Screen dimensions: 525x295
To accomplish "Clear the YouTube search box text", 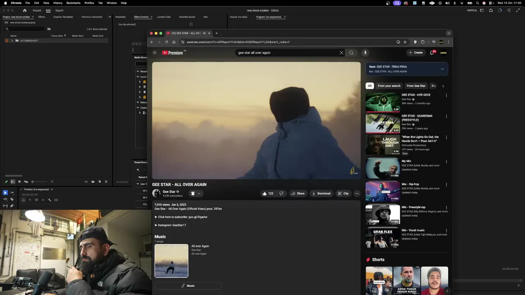I will click(341, 52).
